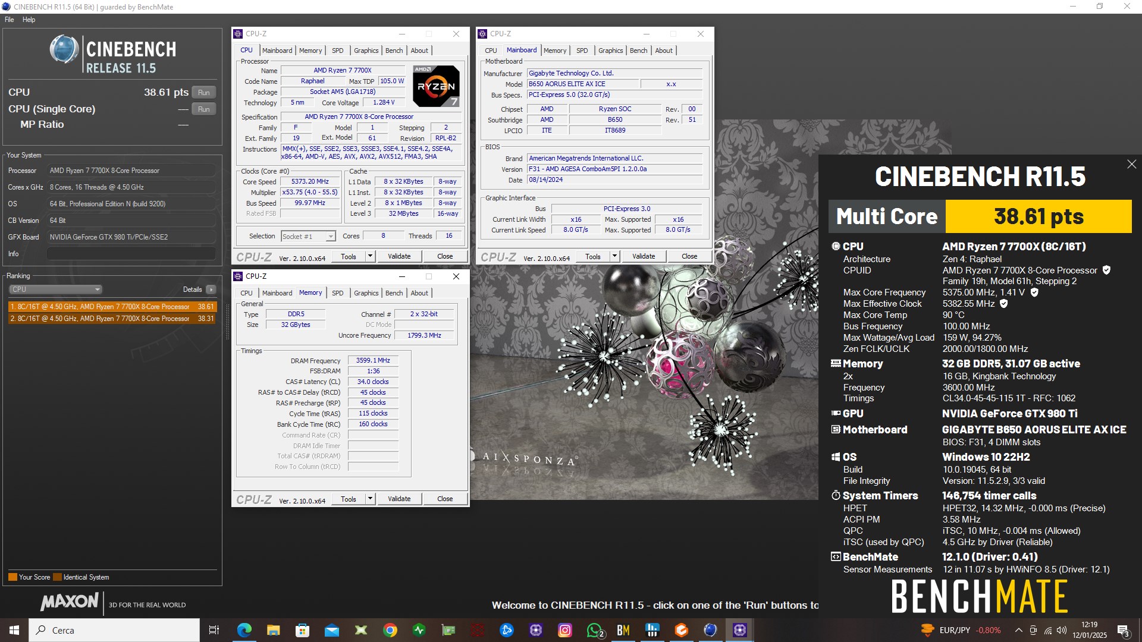Image resolution: width=1142 pixels, height=642 pixels.
Task: Click the DRAM Frequency value 3599.1 MHz
Action: click(373, 360)
